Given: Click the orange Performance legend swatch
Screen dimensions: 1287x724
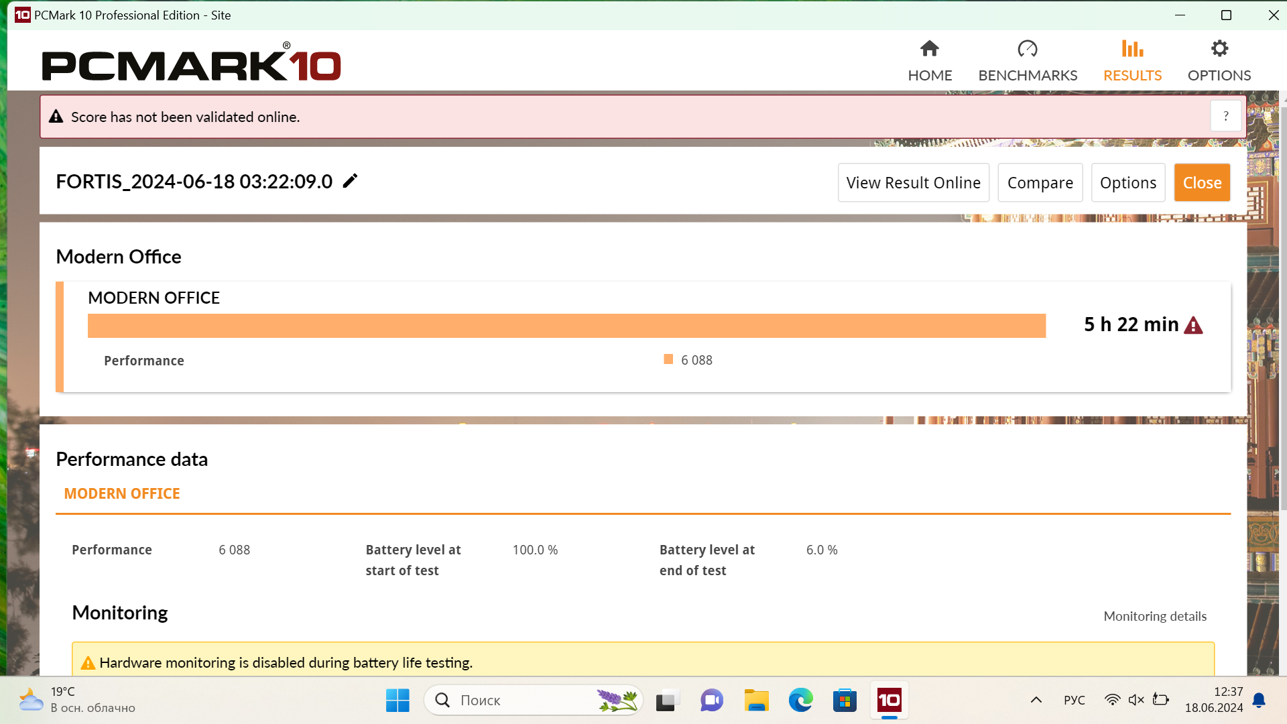Looking at the screenshot, I should click(668, 359).
